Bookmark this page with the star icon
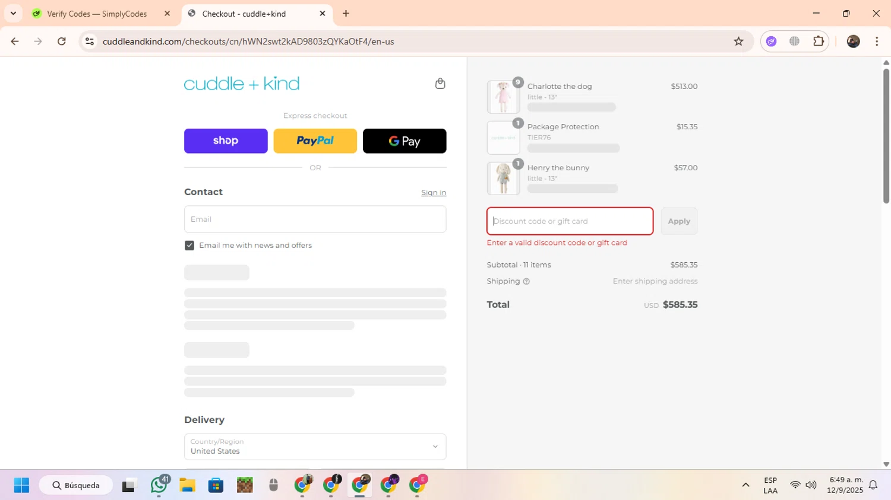Screen dimensions: 891x500 coord(738,42)
